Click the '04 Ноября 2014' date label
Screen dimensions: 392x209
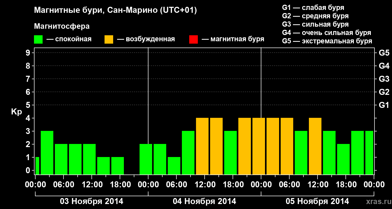(204, 201)
